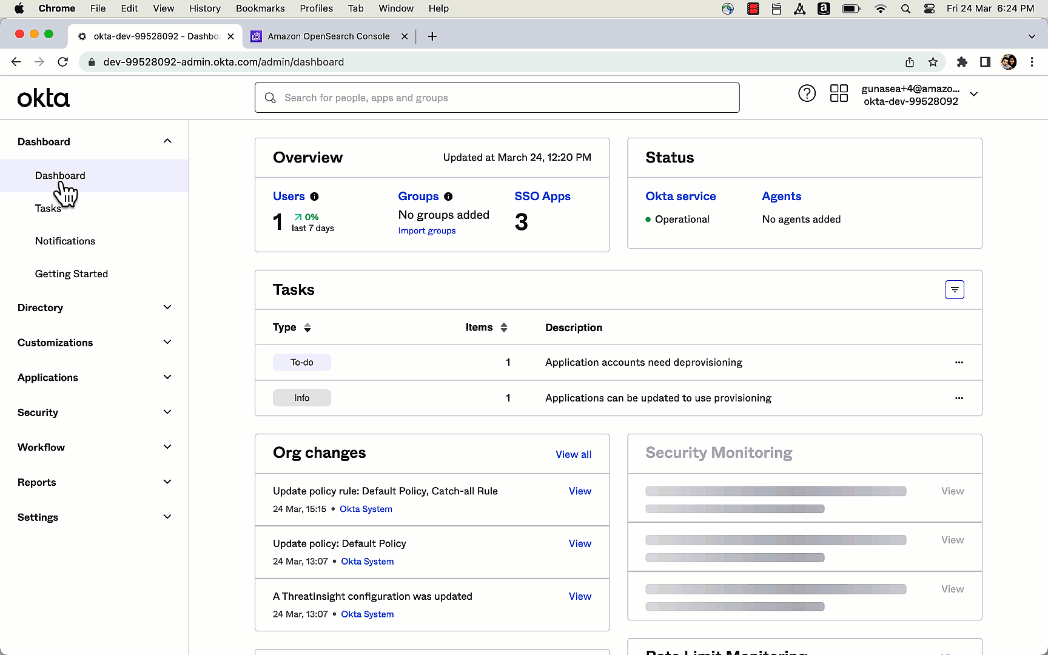
Task: Click the Okta logo
Action: coord(44,98)
